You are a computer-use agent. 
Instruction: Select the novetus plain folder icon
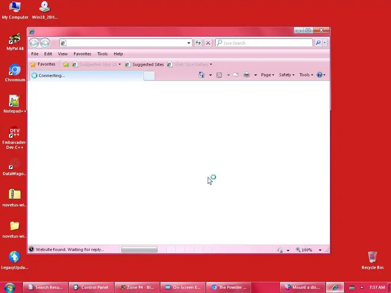15,229
